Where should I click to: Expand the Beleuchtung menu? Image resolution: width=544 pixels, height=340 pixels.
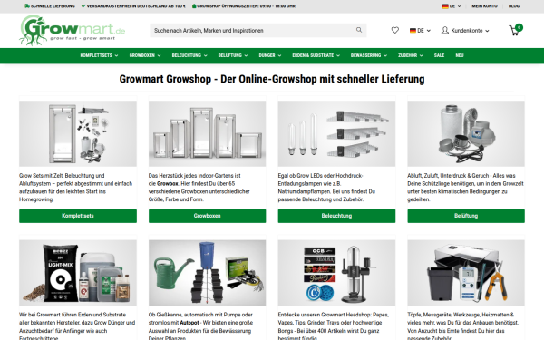pyautogui.click(x=189, y=55)
